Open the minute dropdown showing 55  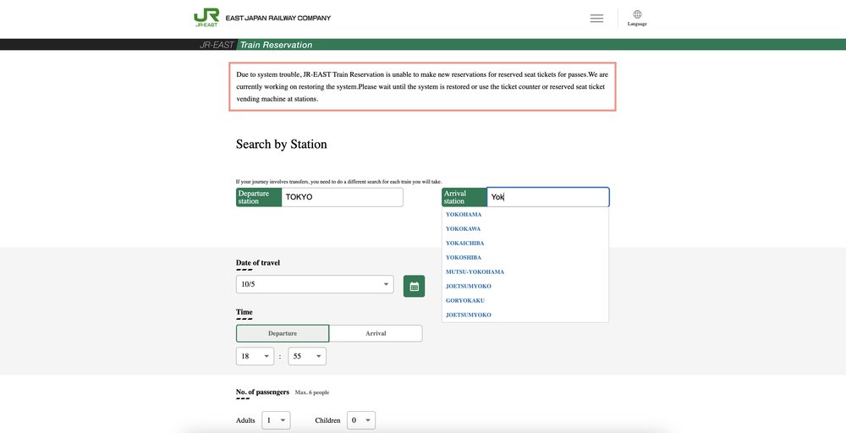(x=307, y=357)
